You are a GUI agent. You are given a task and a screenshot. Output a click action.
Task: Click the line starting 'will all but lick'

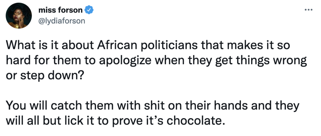(x=114, y=120)
